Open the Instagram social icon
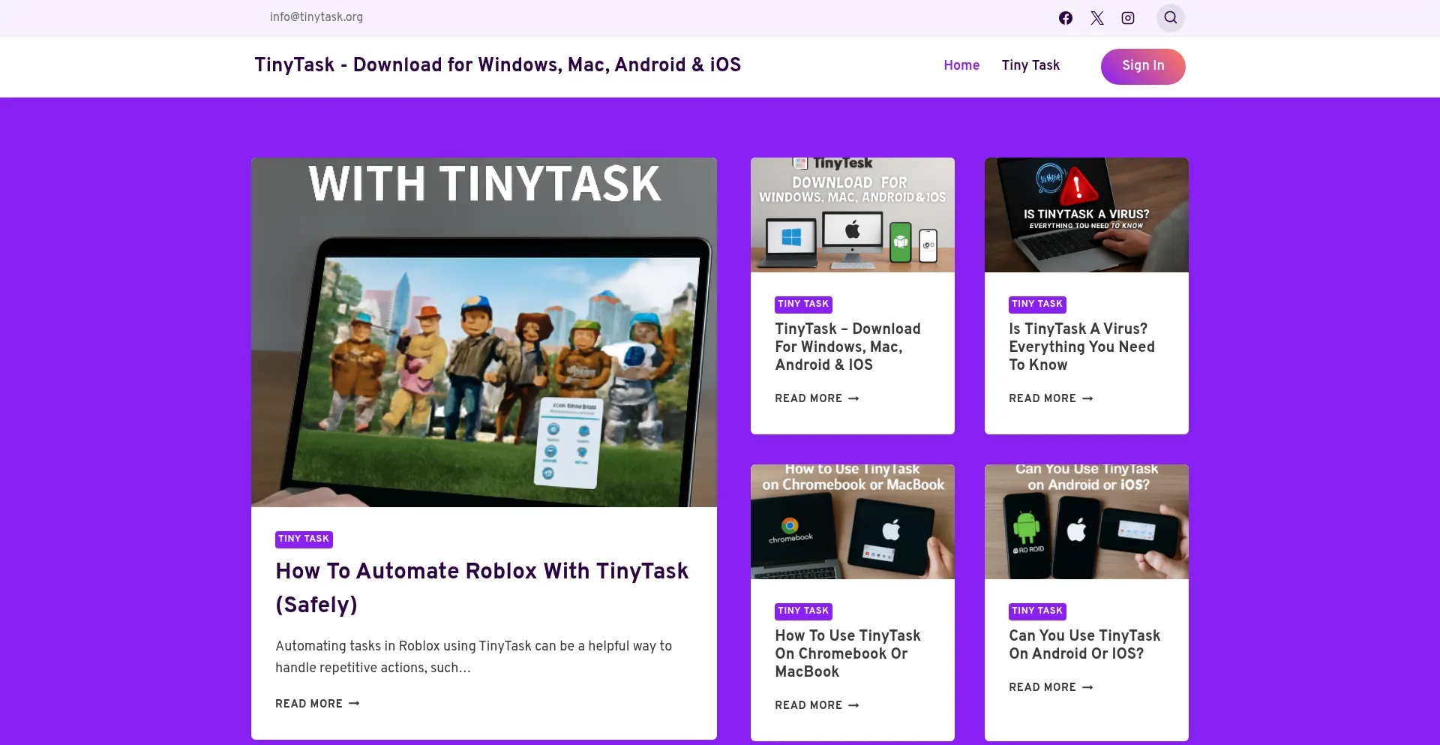 coord(1127,18)
